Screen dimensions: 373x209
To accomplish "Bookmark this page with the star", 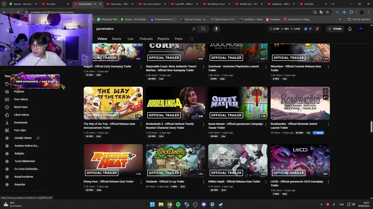I will 328,12.
